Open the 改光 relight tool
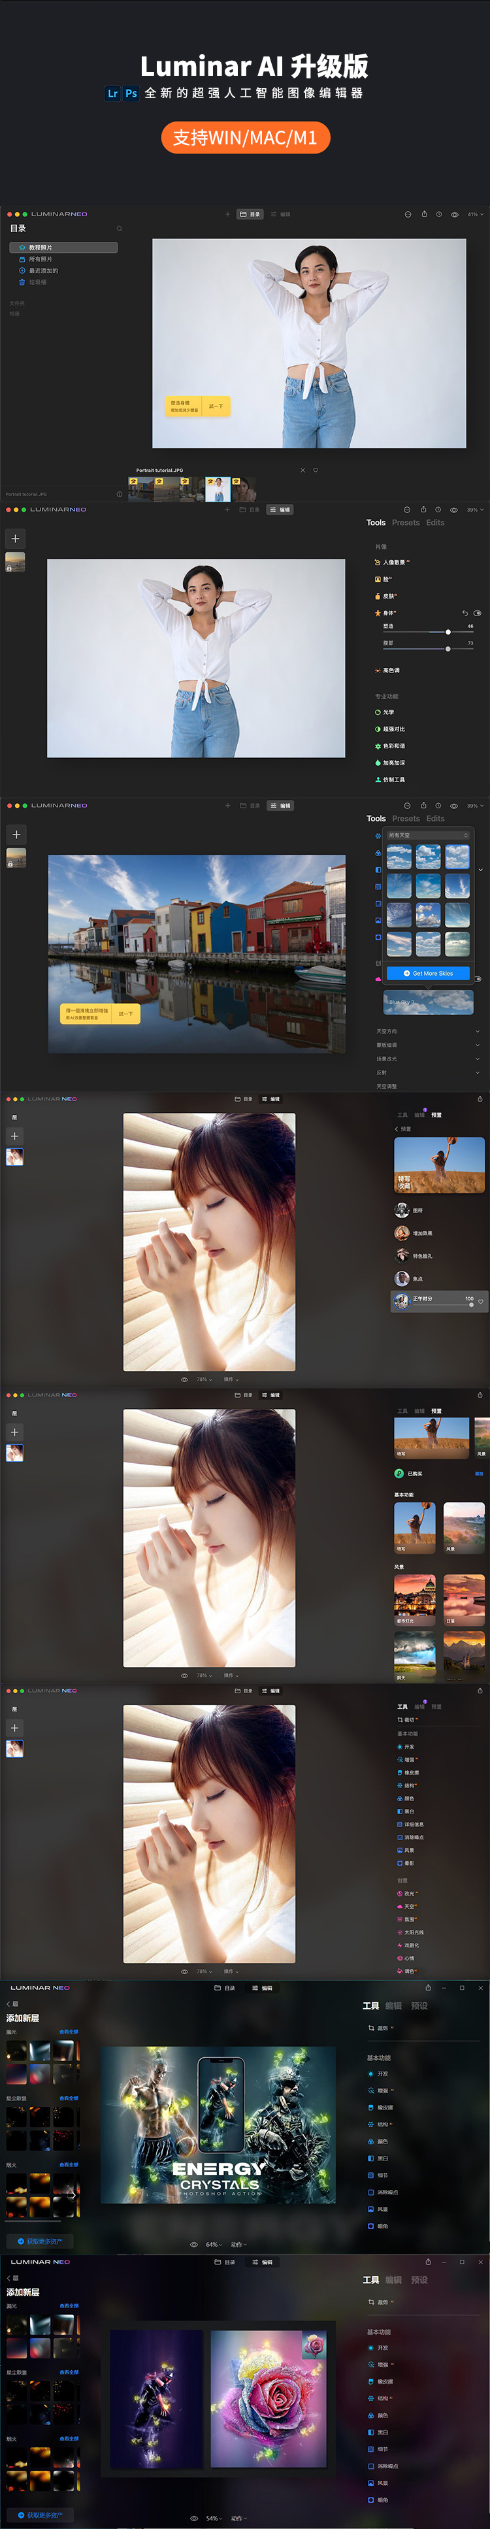 click(406, 1894)
